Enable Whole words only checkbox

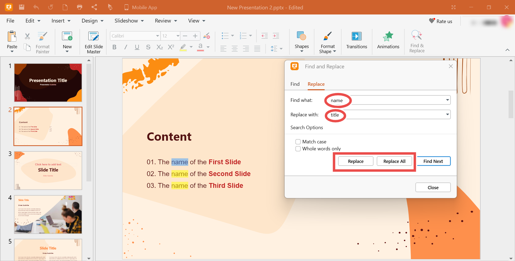pyautogui.click(x=298, y=149)
